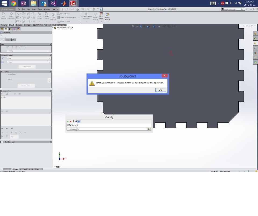This screenshot has width=258, height=216.
Task: Collapse the Dimension Text section
Action: 50,91
